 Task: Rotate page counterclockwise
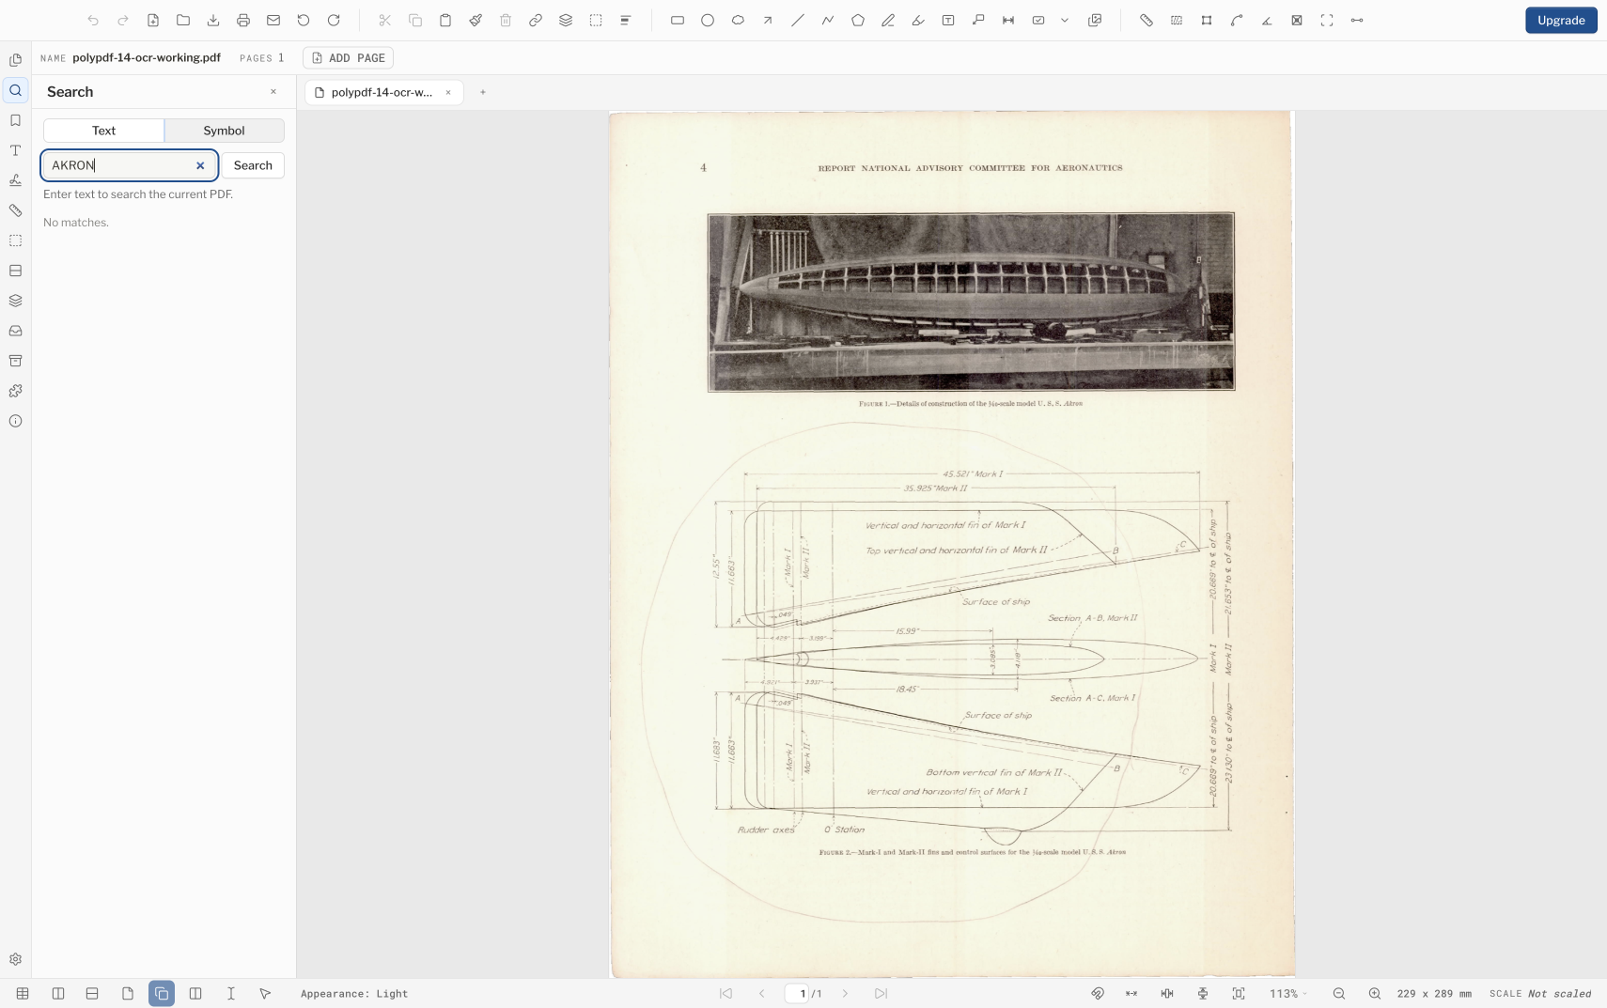coord(304,20)
